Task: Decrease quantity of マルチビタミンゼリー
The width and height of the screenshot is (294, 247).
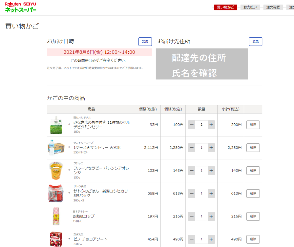Action: (x=192, y=125)
